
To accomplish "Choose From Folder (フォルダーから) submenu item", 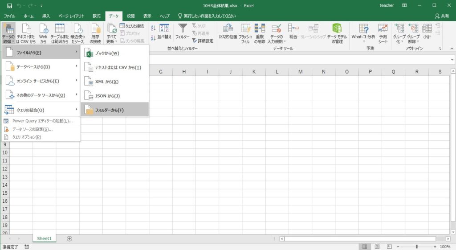I will 115,110.
